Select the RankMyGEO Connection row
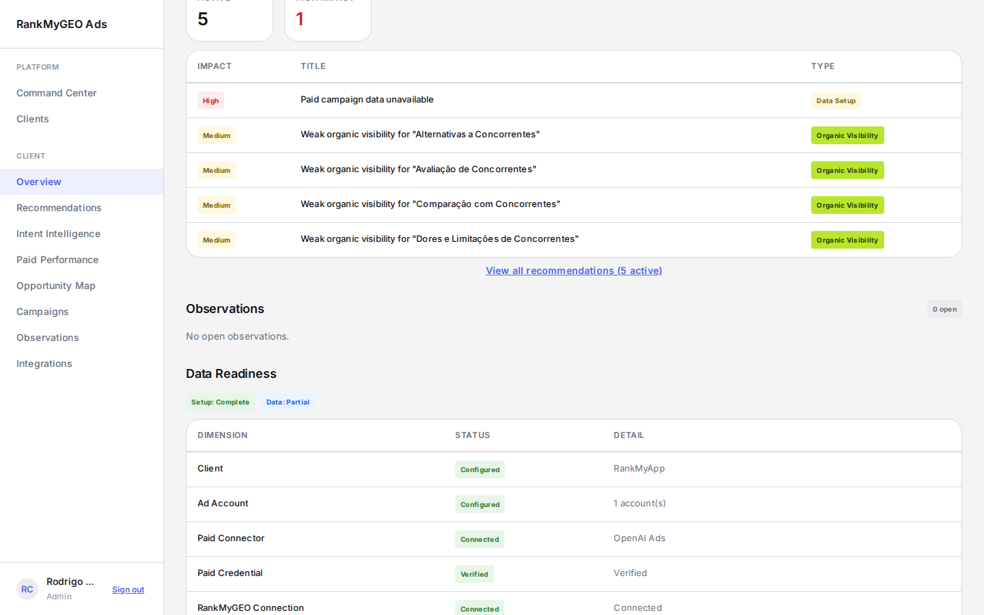 pos(574,604)
